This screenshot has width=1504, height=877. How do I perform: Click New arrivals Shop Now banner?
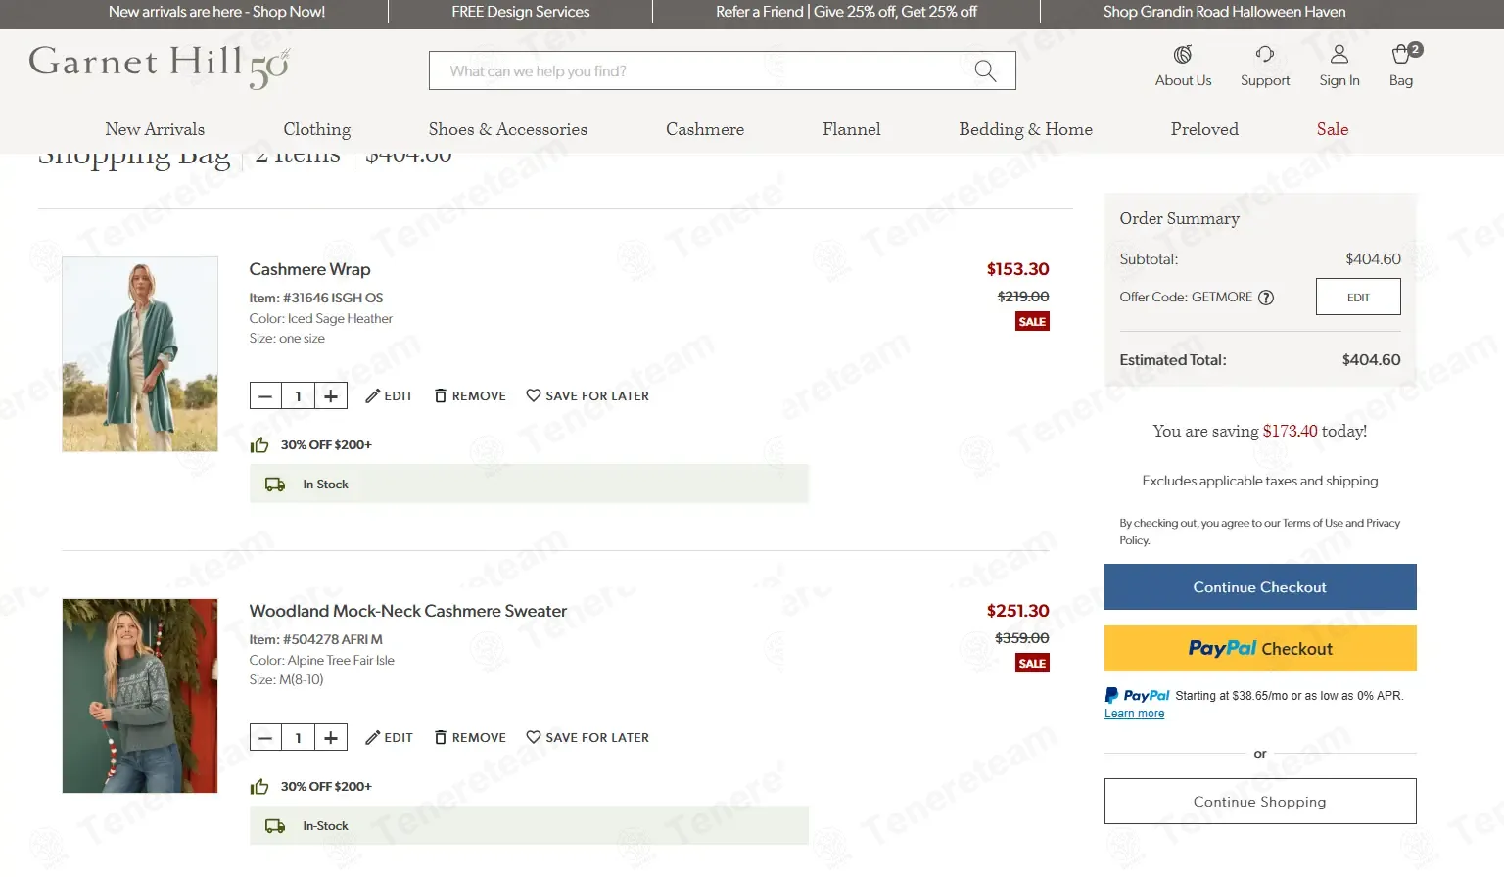point(216,12)
